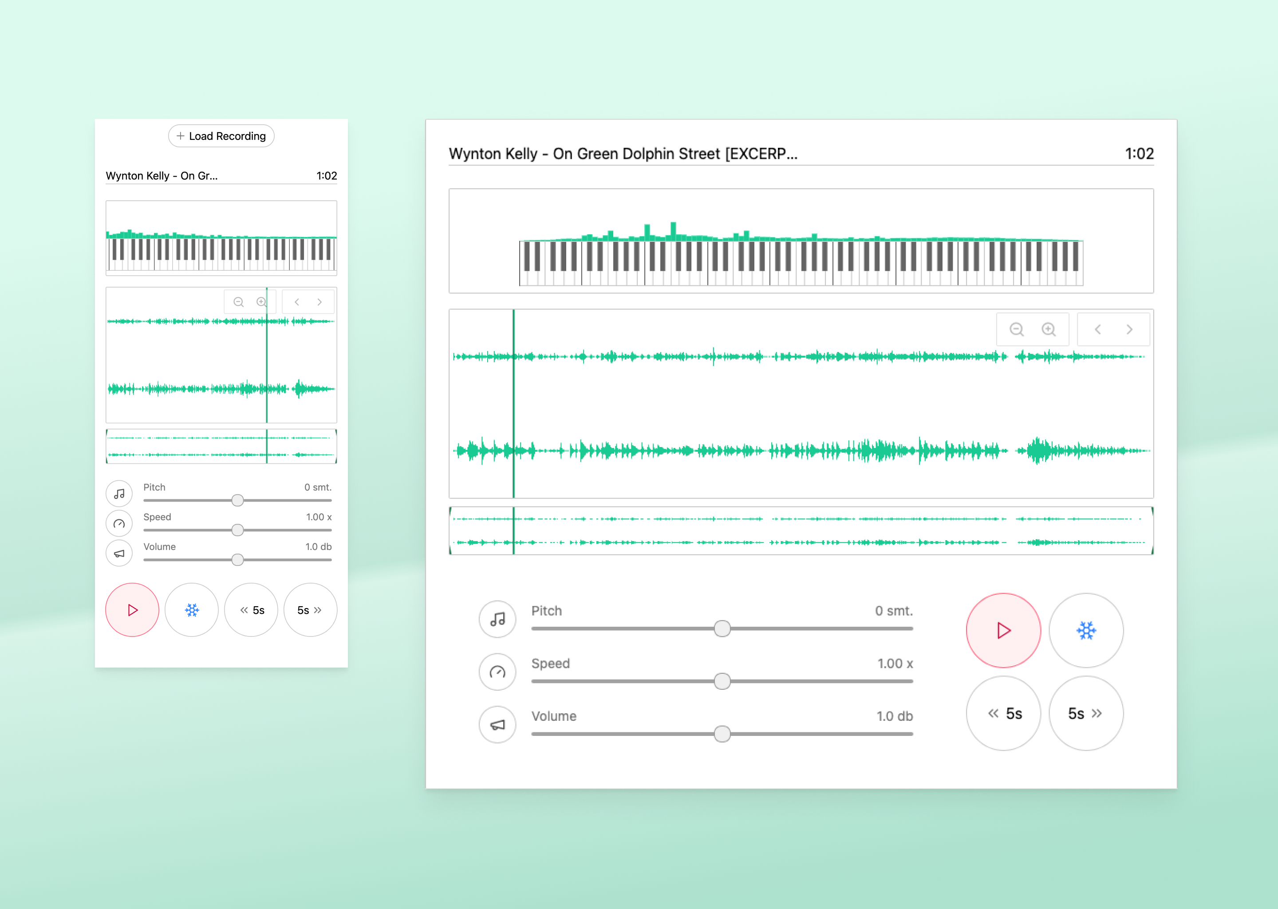Click the music note Pitch icon in large player
The image size is (1278, 909).
click(x=497, y=619)
